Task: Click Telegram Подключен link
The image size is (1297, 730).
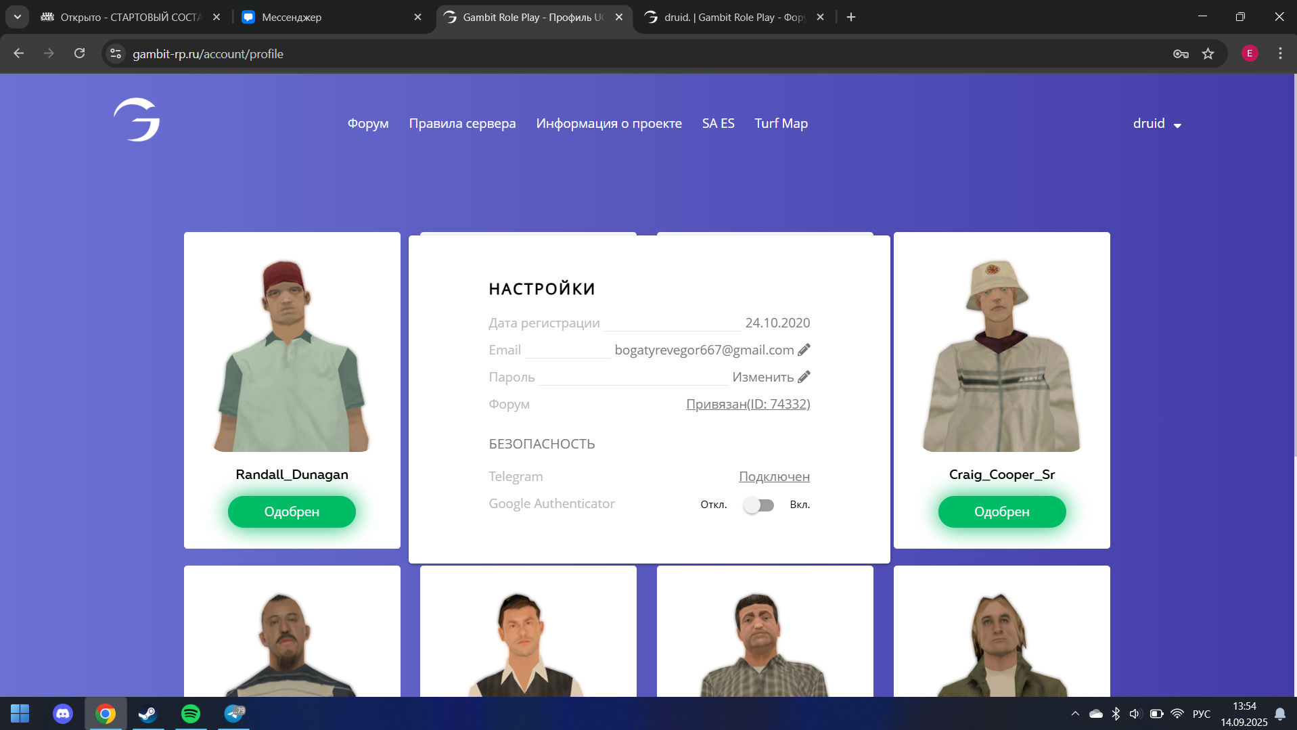Action: [x=774, y=476]
